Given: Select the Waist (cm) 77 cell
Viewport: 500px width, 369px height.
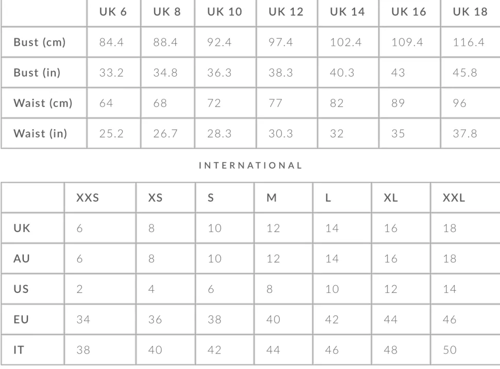Looking at the screenshot, I should [x=287, y=103].
